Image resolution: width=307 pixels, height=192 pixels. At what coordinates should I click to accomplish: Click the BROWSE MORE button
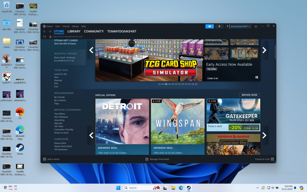point(249,95)
